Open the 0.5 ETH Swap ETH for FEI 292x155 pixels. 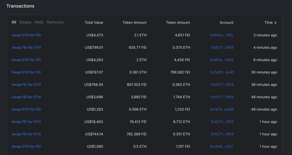tap(26, 146)
